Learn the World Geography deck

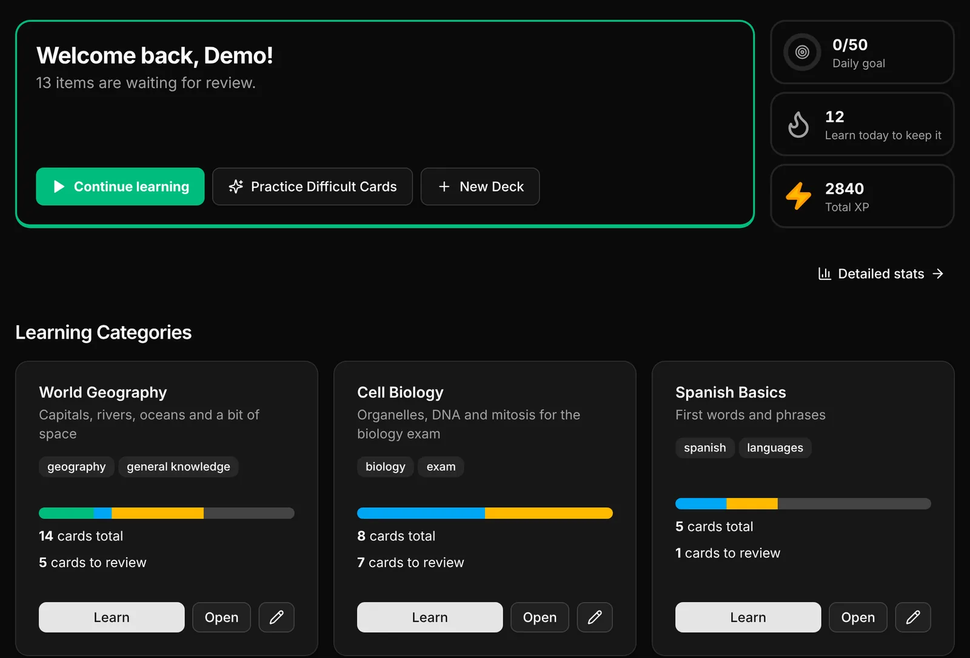coord(112,617)
